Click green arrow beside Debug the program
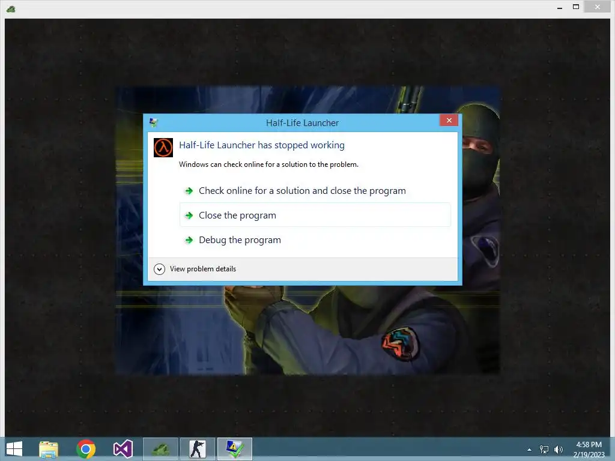The image size is (615, 461). coord(189,240)
